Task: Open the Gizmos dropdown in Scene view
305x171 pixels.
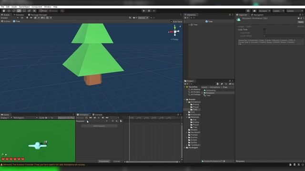Action: coord(143,18)
